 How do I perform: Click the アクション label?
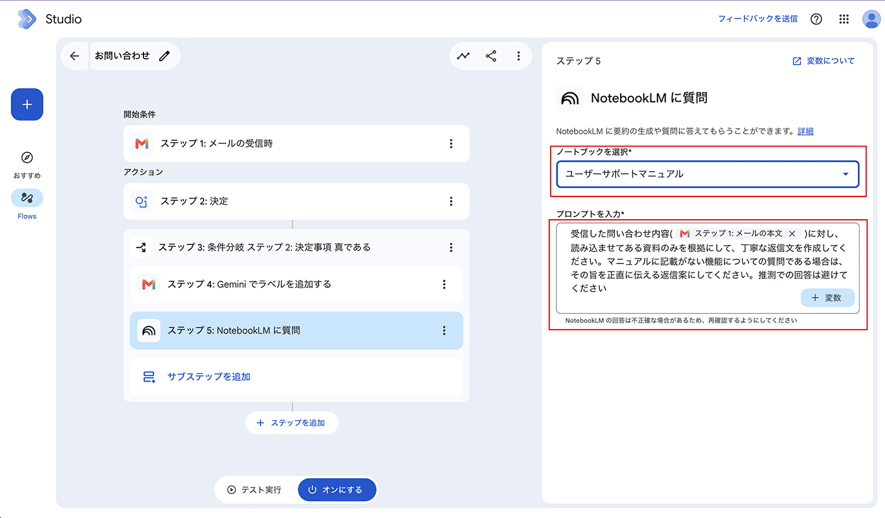tap(143, 172)
